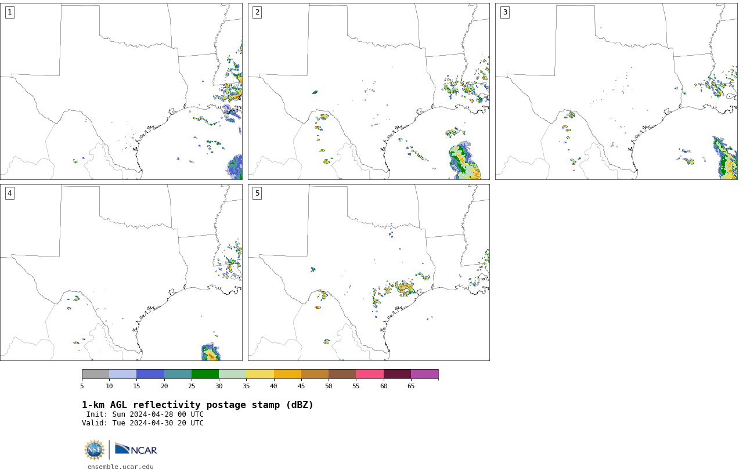
Task: Click panel number label 4
Action: point(9,193)
